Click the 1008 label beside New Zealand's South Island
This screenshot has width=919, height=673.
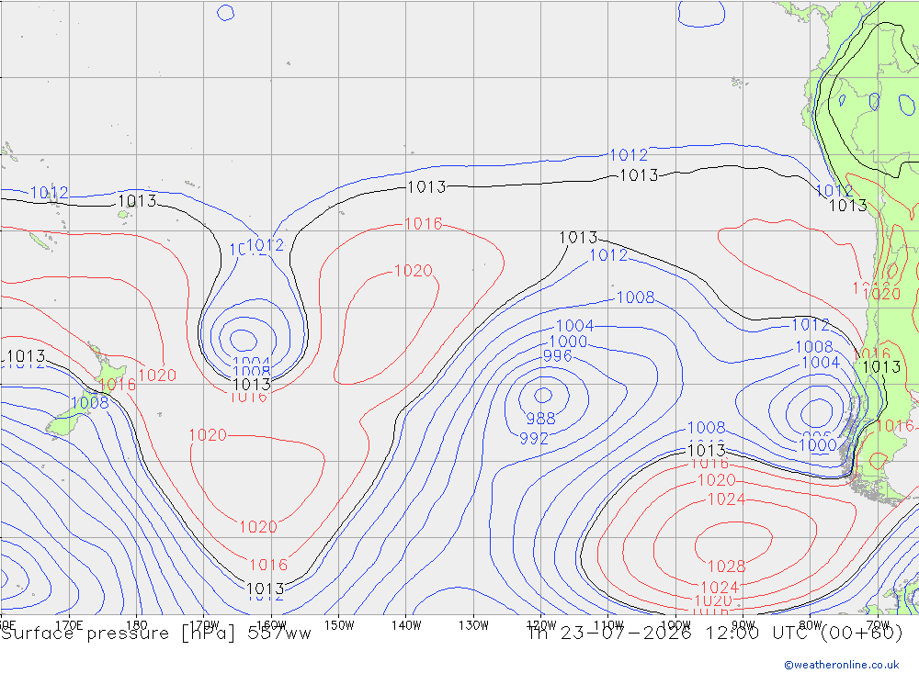click(x=90, y=402)
